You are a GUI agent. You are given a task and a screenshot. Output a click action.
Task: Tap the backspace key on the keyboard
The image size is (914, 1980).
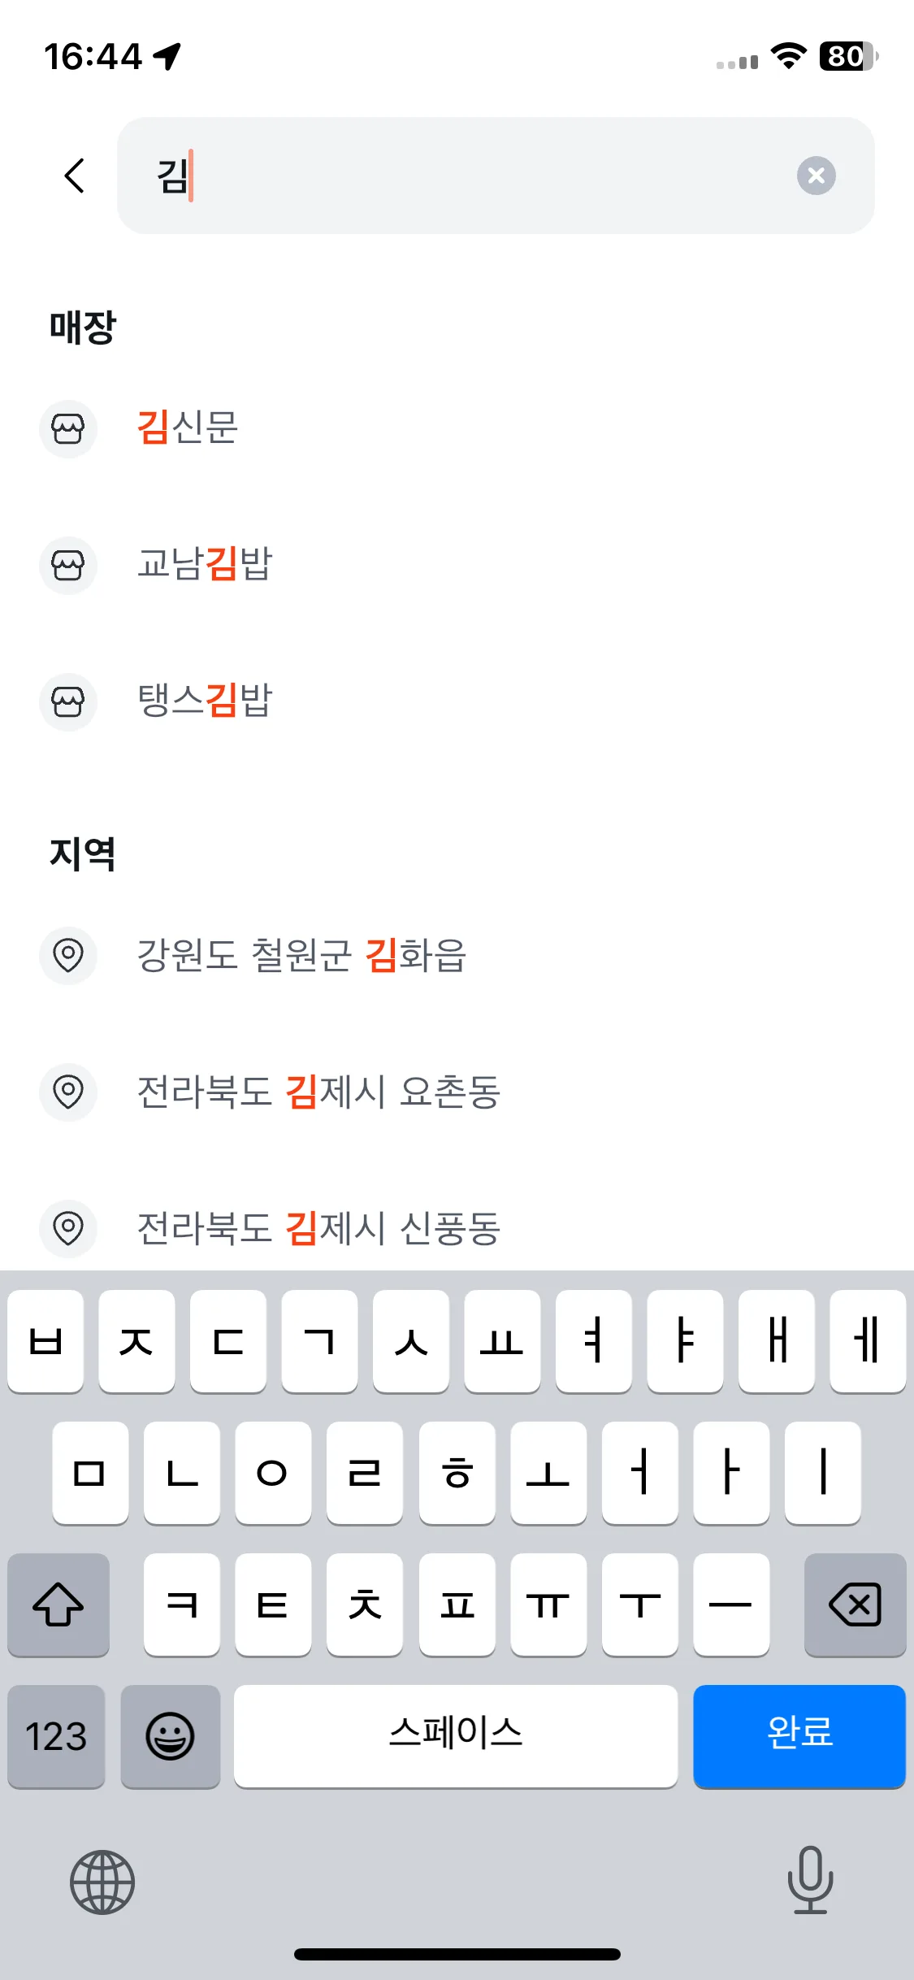(x=855, y=1604)
